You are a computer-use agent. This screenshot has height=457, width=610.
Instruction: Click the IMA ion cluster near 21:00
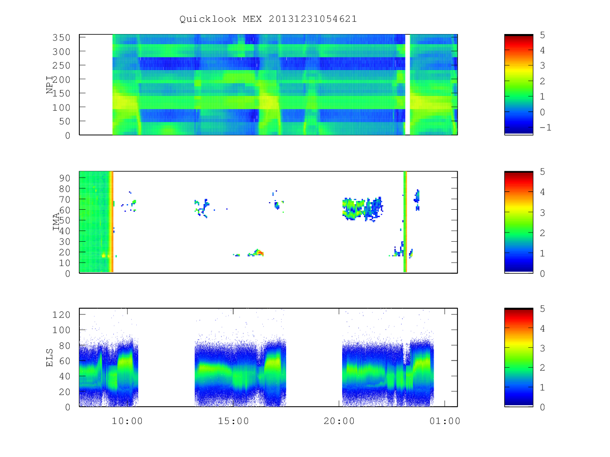tap(362, 209)
